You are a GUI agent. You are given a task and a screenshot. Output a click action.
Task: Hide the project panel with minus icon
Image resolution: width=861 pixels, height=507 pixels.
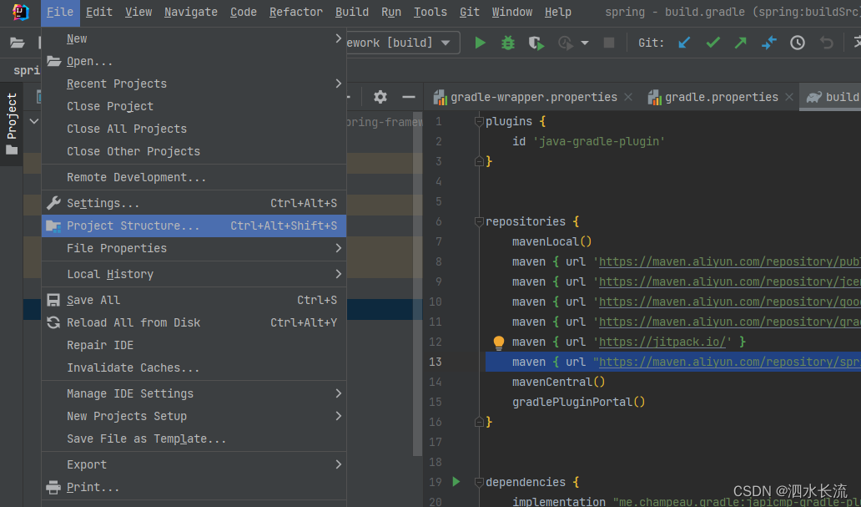pyautogui.click(x=409, y=97)
